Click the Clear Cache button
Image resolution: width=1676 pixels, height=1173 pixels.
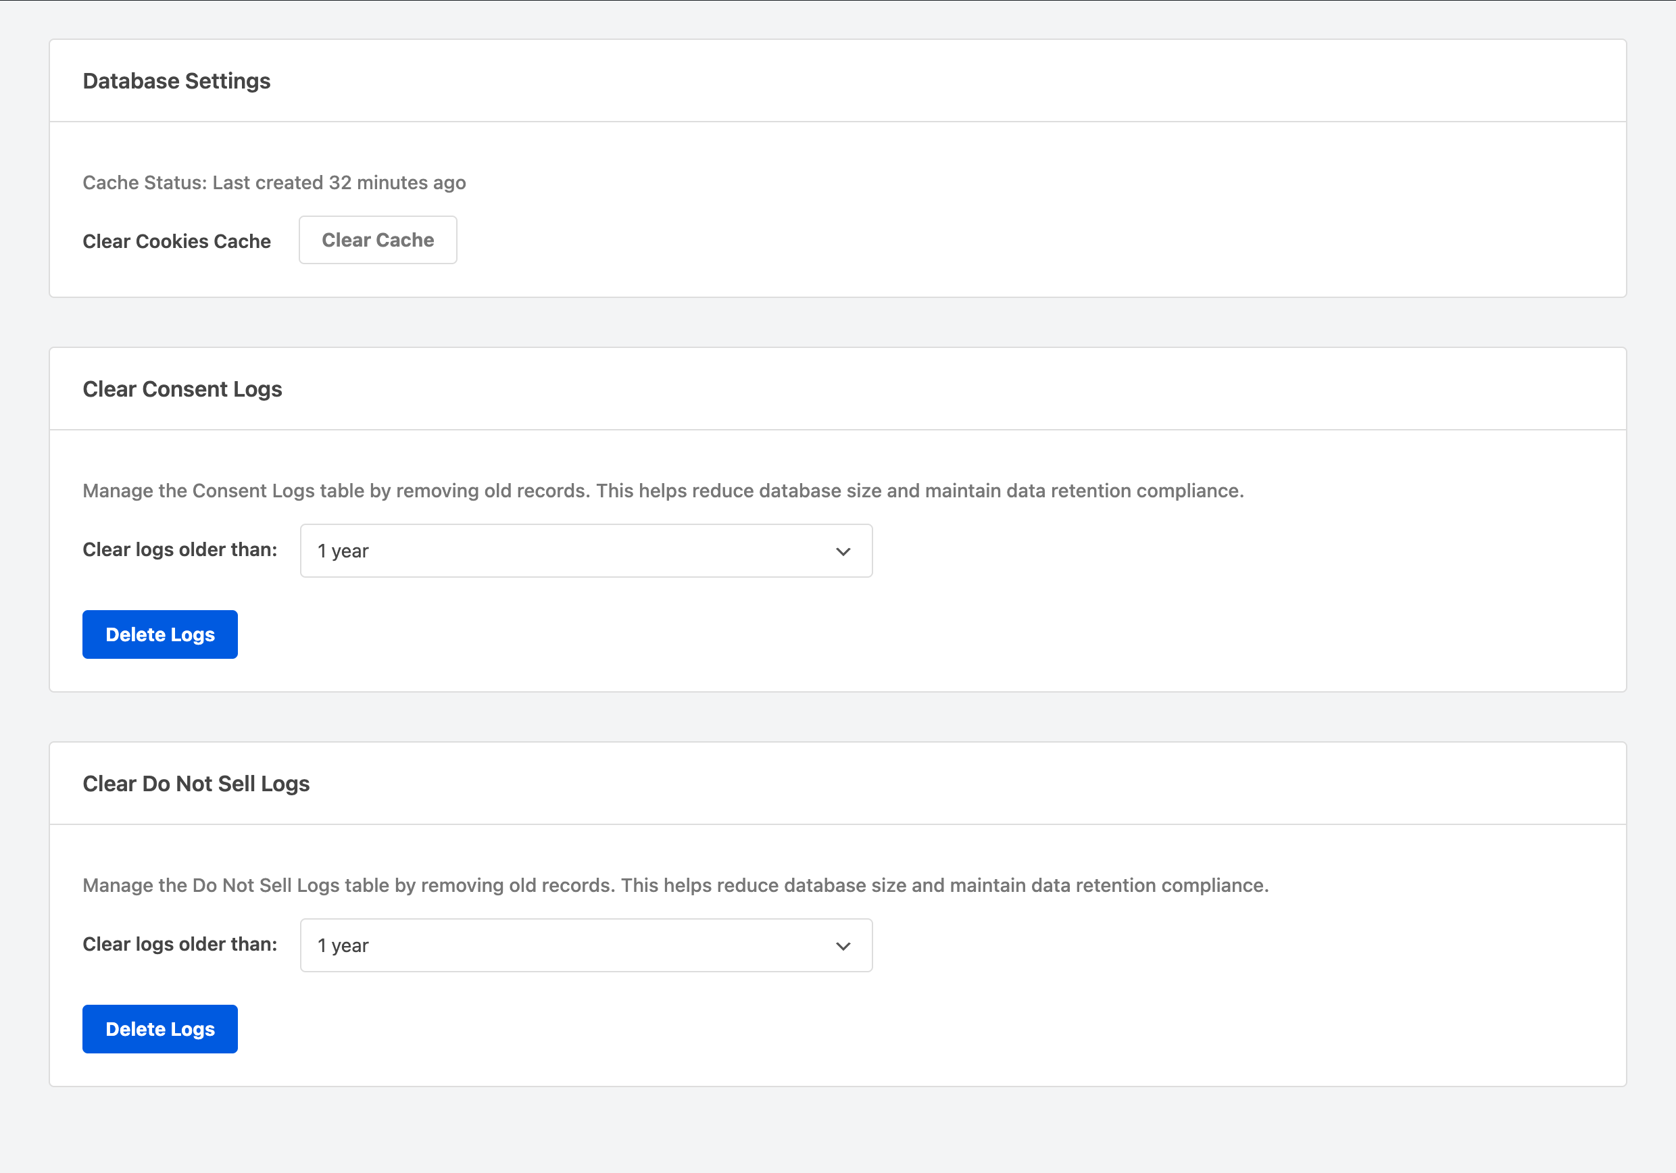(x=377, y=239)
